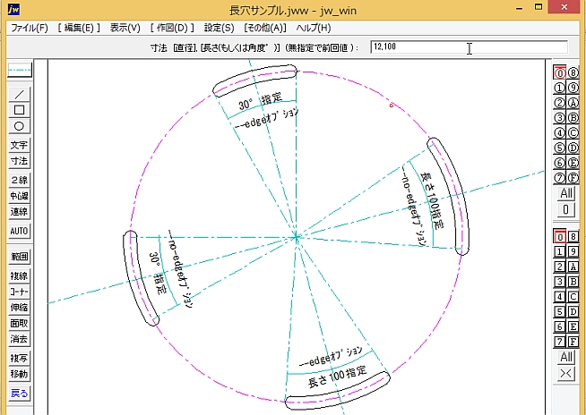Screen dimensions: 586x415
Task: Click the All button under circled layers
Action: point(565,193)
